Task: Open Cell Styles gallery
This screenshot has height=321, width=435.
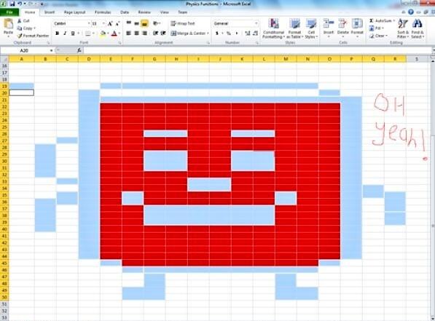Action: tap(311, 28)
